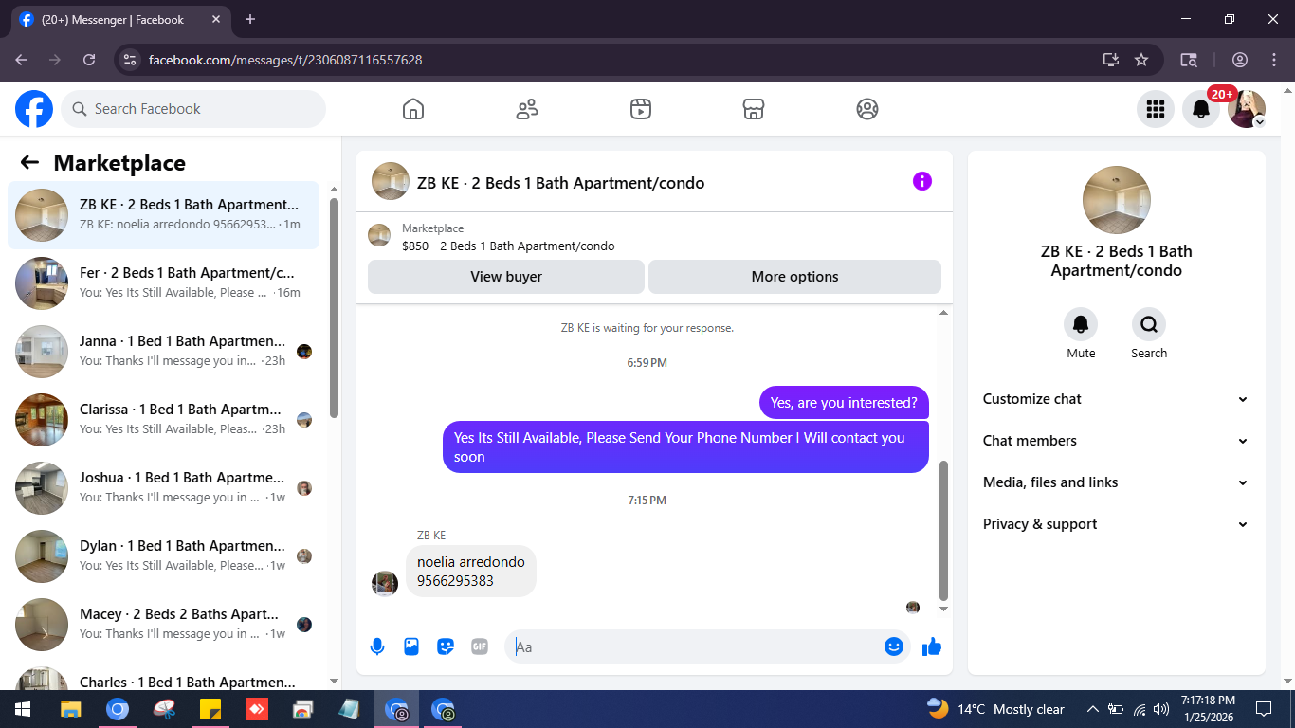The image size is (1295, 728).
Task: Open the Charles 1 Bed 1 Bath conversation
Action: tap(163, 675)
